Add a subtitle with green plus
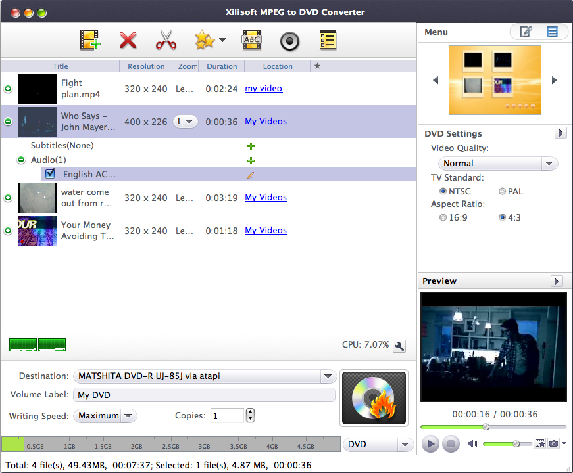This screenshot has height=473, width=573. [x=251, y=146]
